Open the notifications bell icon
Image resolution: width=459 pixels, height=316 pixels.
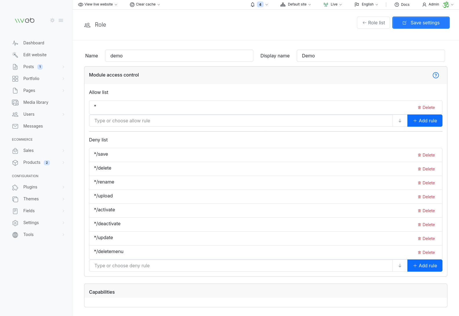click(x=253, y=5)
